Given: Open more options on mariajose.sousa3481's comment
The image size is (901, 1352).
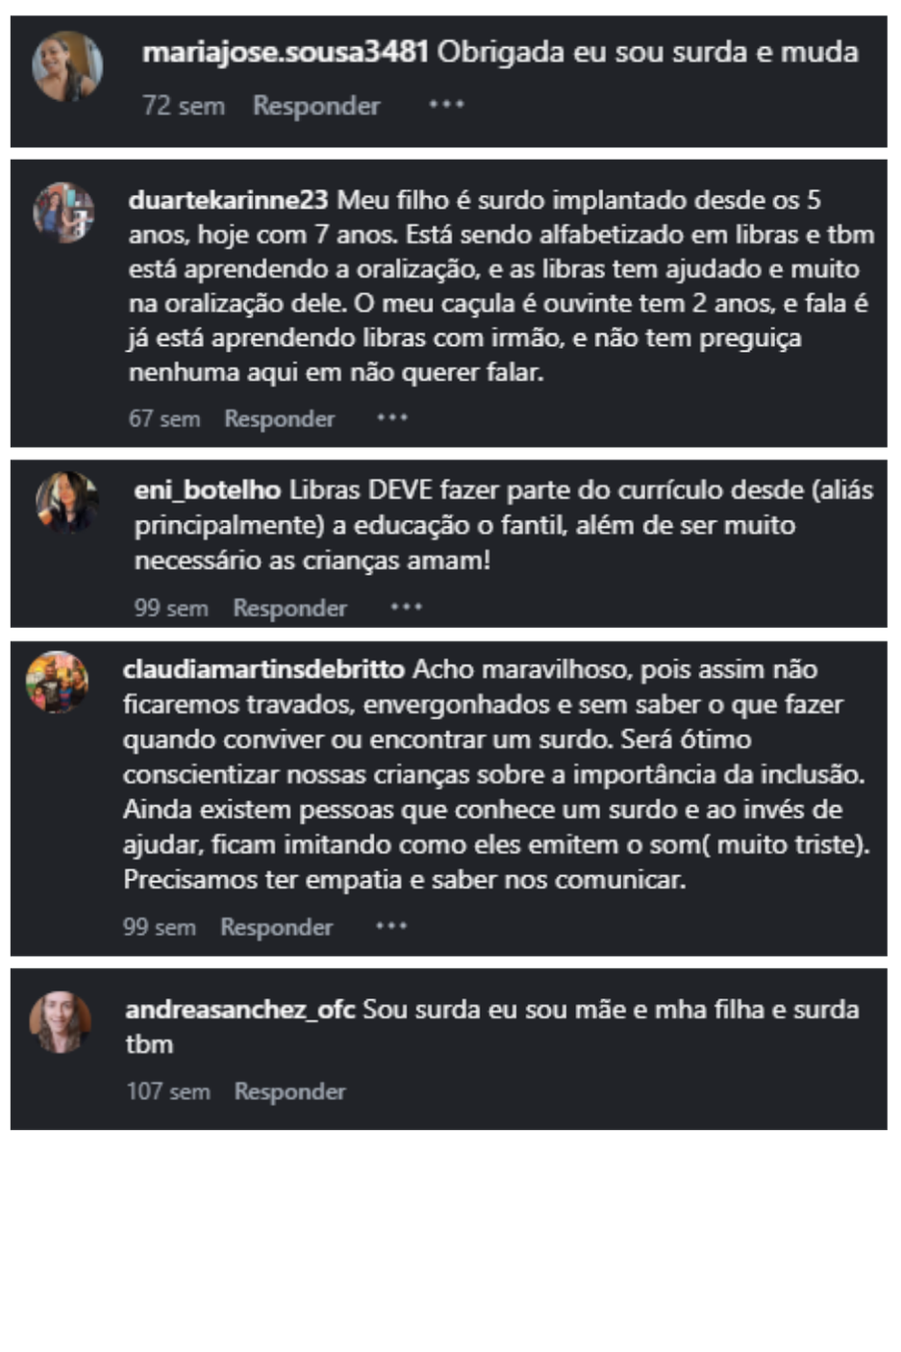Looking at the screenshot, I should click(446, 104).
